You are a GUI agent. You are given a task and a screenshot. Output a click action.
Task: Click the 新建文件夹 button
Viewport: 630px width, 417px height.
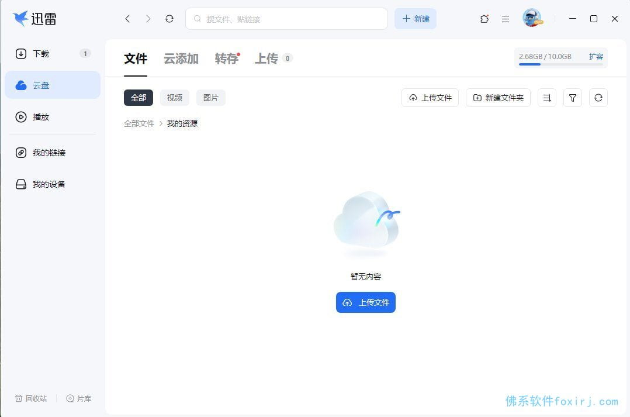point(498,98)
